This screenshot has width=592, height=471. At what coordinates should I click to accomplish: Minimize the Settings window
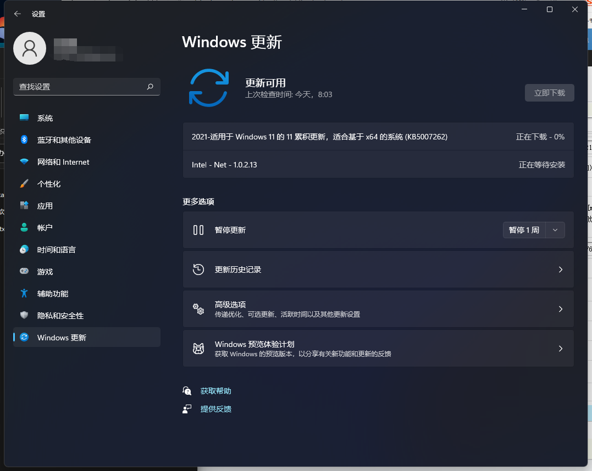524,9
